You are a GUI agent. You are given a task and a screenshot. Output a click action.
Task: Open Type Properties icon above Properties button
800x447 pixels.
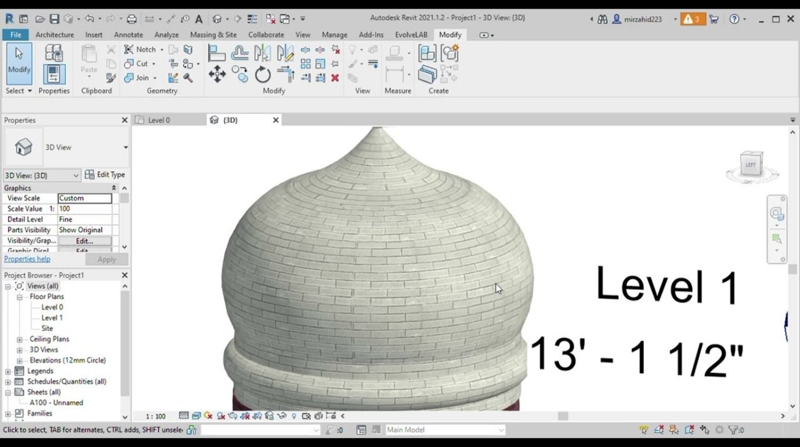click(x=53, y=53)
